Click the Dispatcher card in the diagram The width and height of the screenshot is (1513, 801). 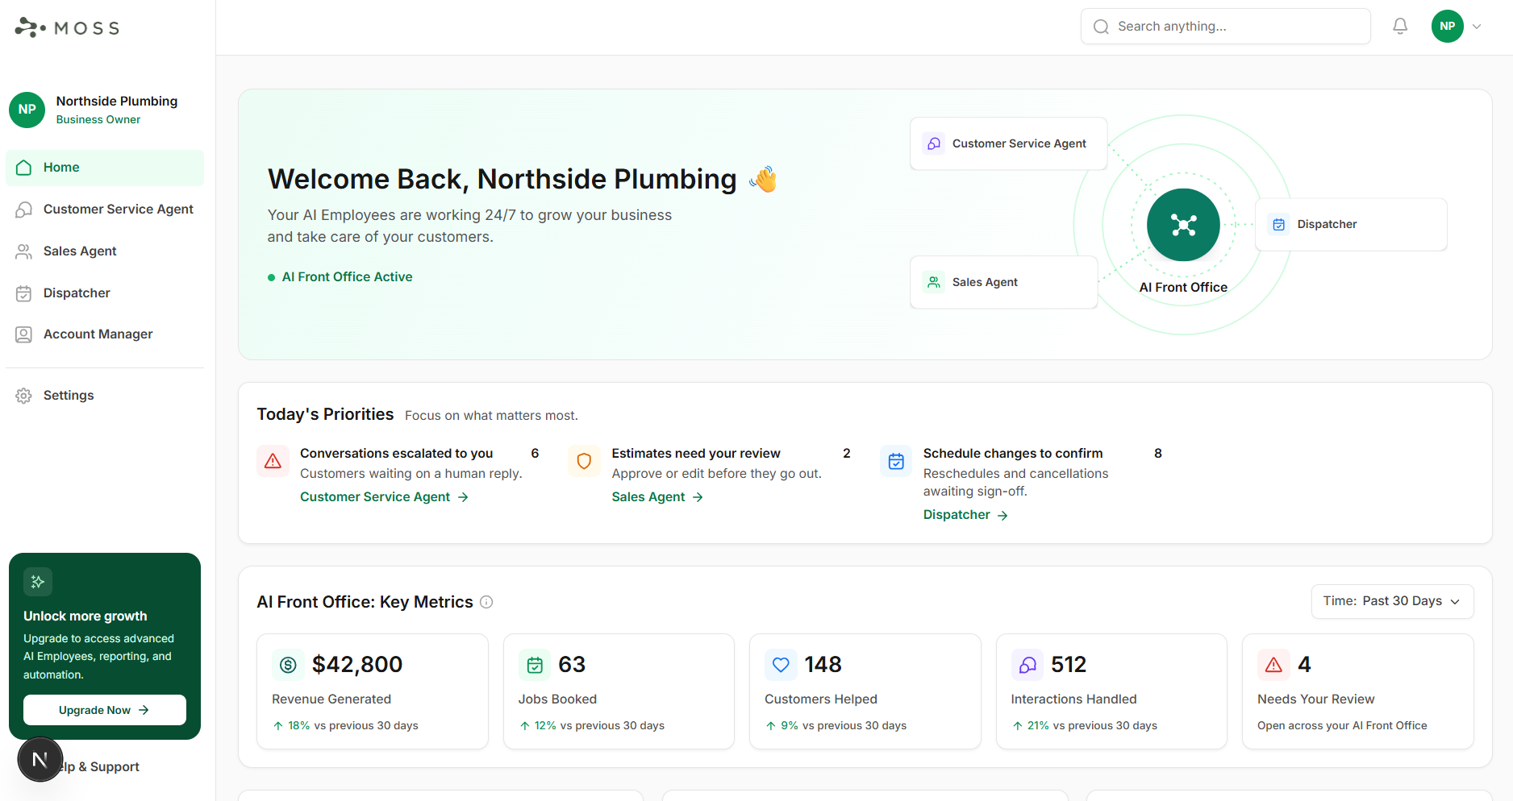[x=1351, y=225]
